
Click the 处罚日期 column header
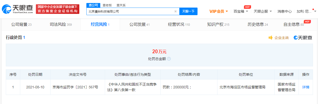[x=35, y=75]
